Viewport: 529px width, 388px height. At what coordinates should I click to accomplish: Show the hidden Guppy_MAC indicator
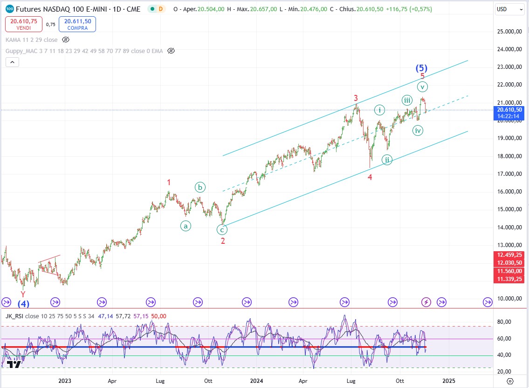[171, 51]
